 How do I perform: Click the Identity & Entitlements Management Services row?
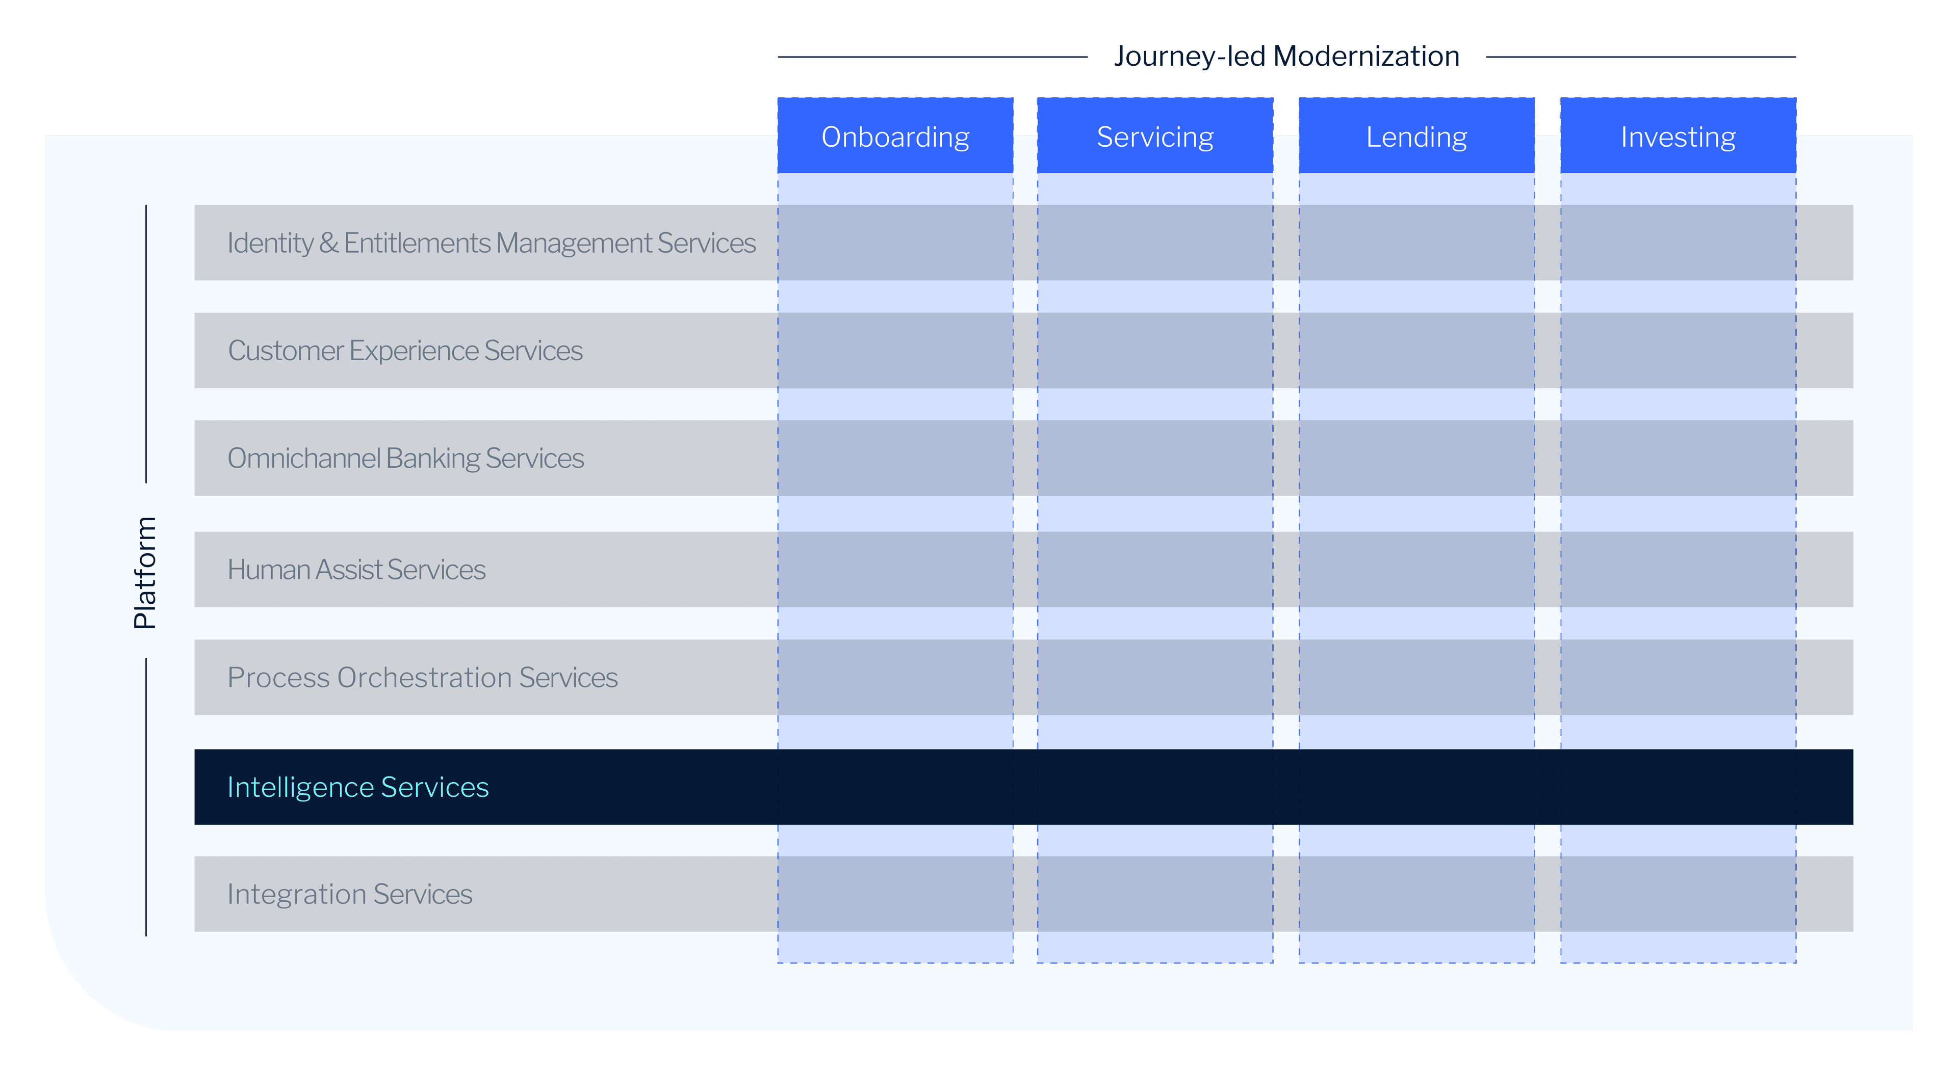click(491, 242)
